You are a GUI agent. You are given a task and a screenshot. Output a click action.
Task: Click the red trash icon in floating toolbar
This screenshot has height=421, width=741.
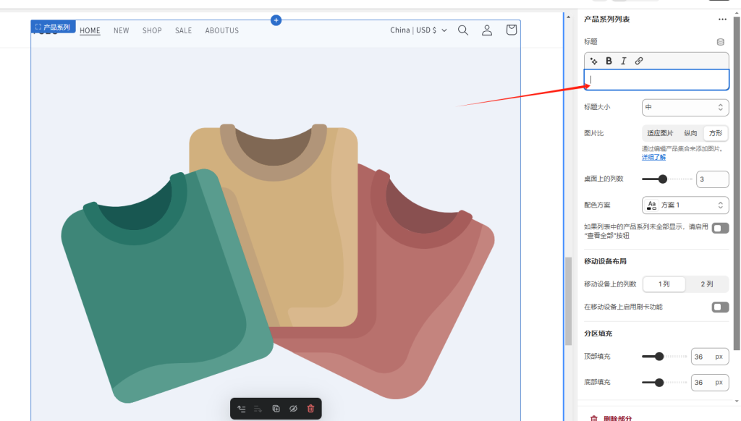click(x=310, y=409)
